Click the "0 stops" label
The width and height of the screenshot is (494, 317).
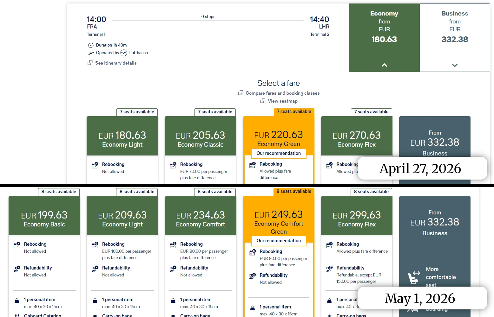(208, 16)
